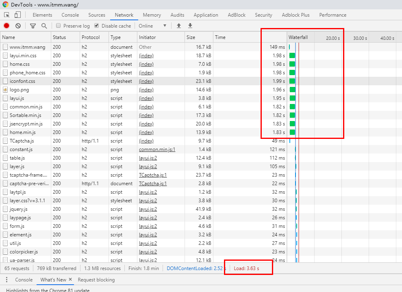Sort by the Size column header
402x292 pixels.
coord(199,37)
